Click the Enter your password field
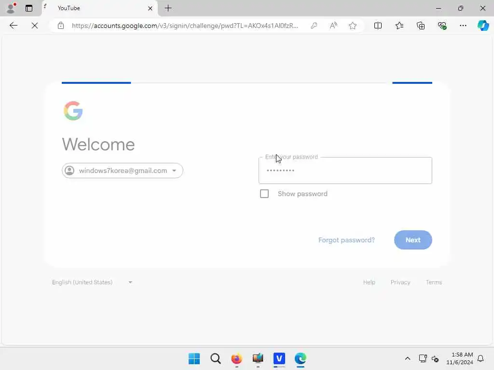Image resolution: width=494 pixels, height=370 pixels. (x=345, y=171)
